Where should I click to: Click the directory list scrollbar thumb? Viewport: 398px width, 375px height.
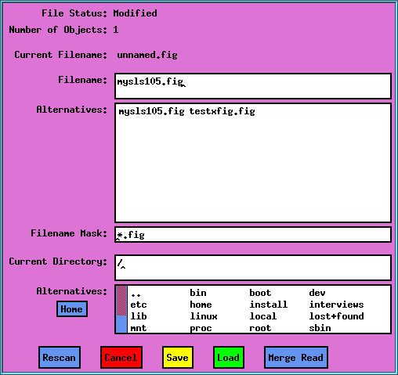click(121, 301)
